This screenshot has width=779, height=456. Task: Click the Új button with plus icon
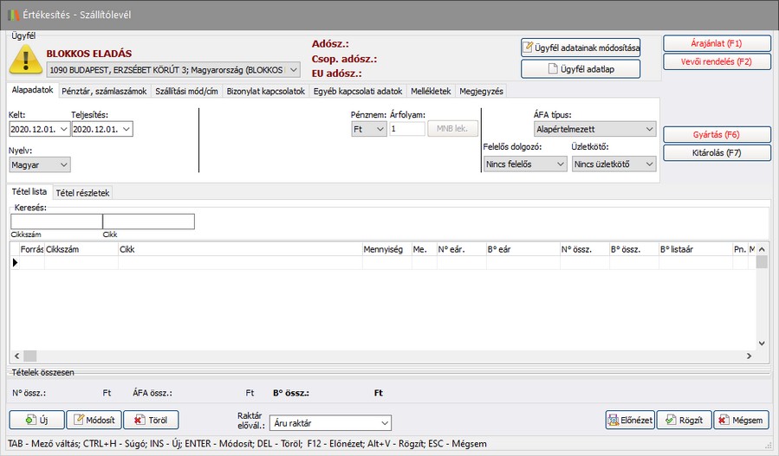pyautogui.click(x=36, y=420)
